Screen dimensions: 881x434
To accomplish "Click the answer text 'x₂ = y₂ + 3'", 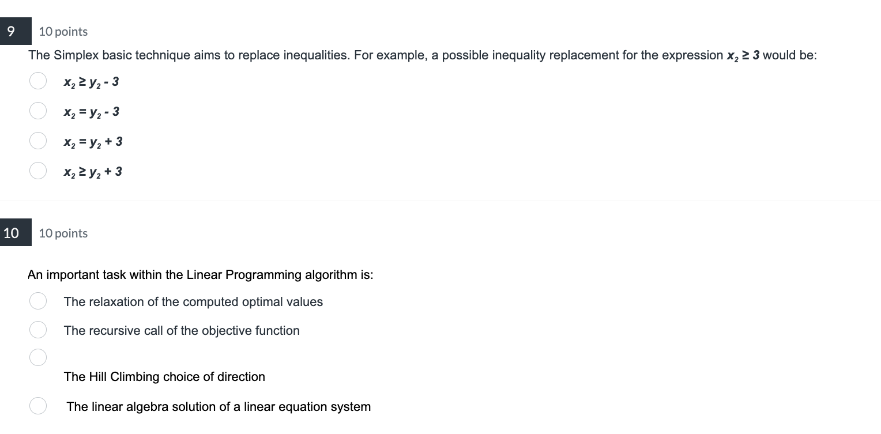I will (92, 141).
